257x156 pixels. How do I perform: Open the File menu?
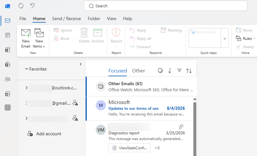(23, 19)
